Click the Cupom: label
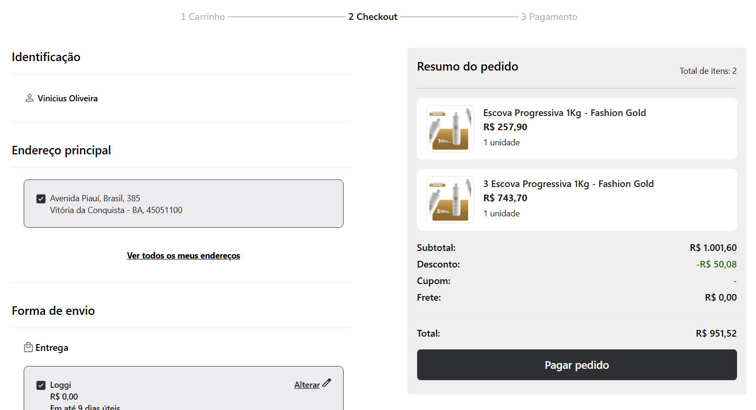 coord(434,281)
